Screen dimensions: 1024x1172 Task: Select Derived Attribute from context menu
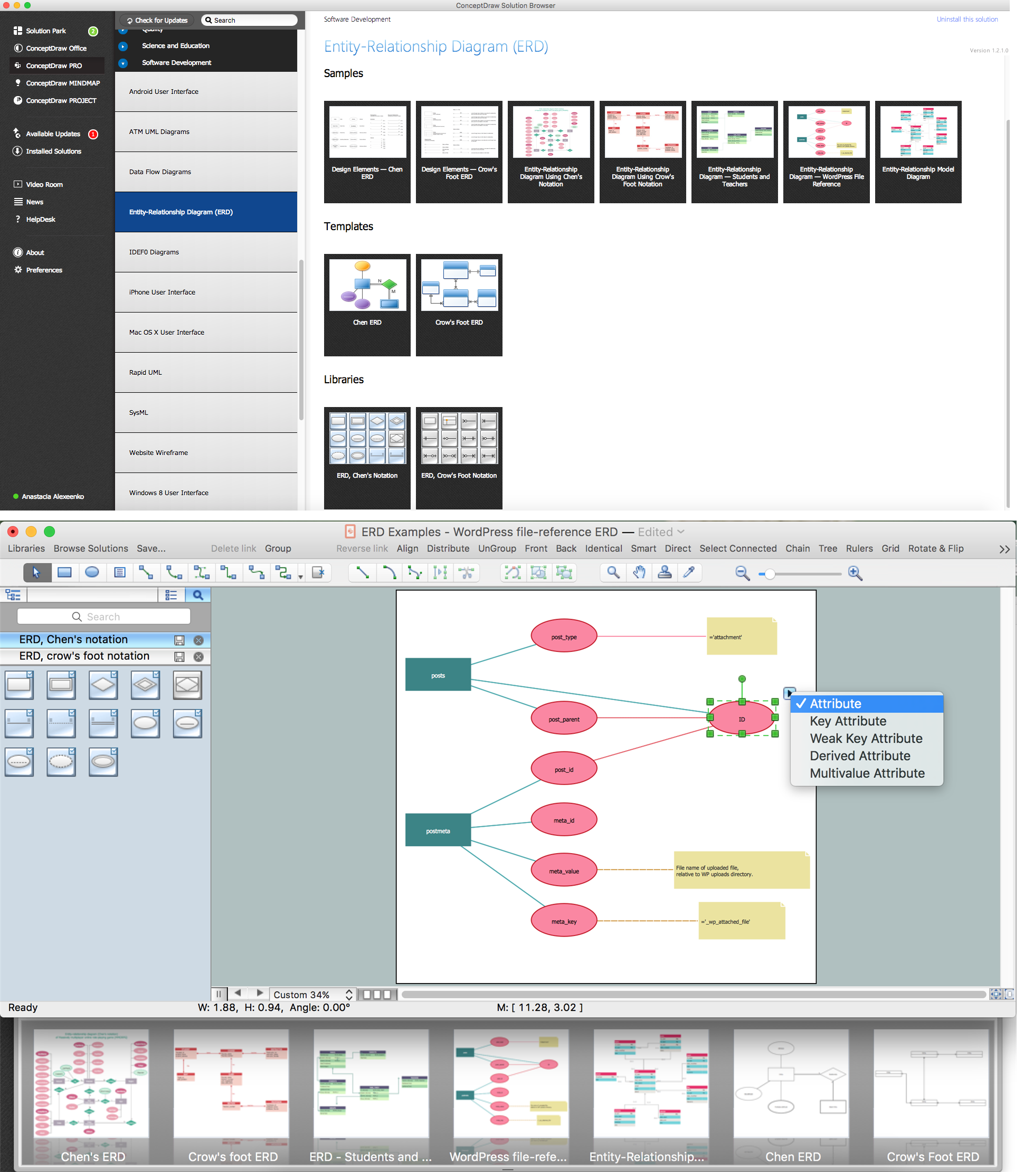[861, 754]
